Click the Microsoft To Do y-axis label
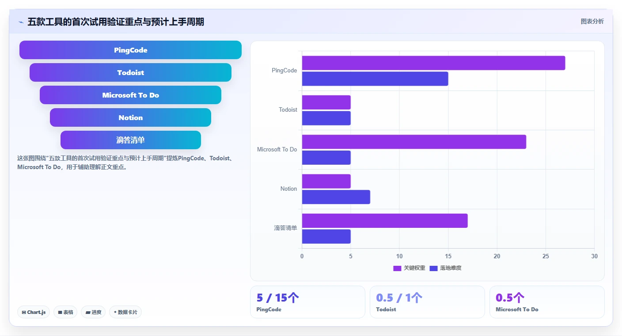This screenshot has width=622, height=336. [277, 149]
